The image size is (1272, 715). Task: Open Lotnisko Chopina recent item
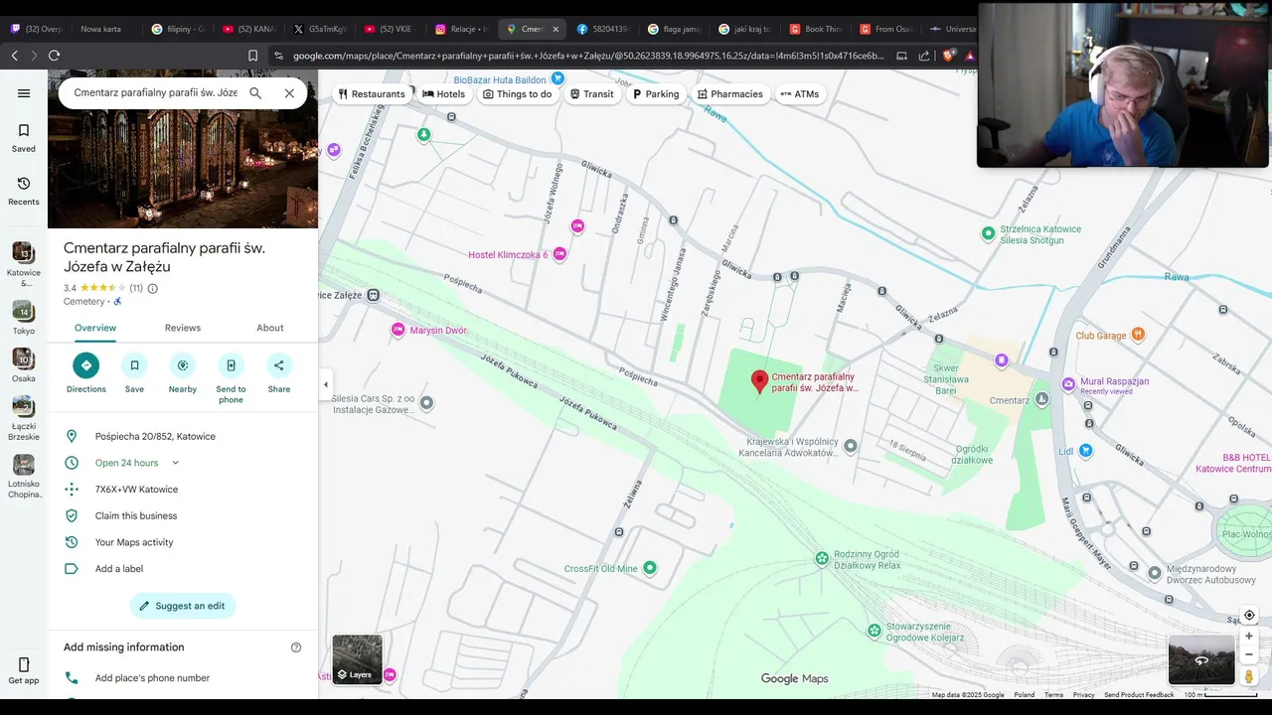click(24, 478)
